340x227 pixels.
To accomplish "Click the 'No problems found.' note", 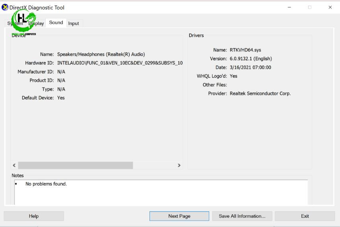I will [46, 184].
